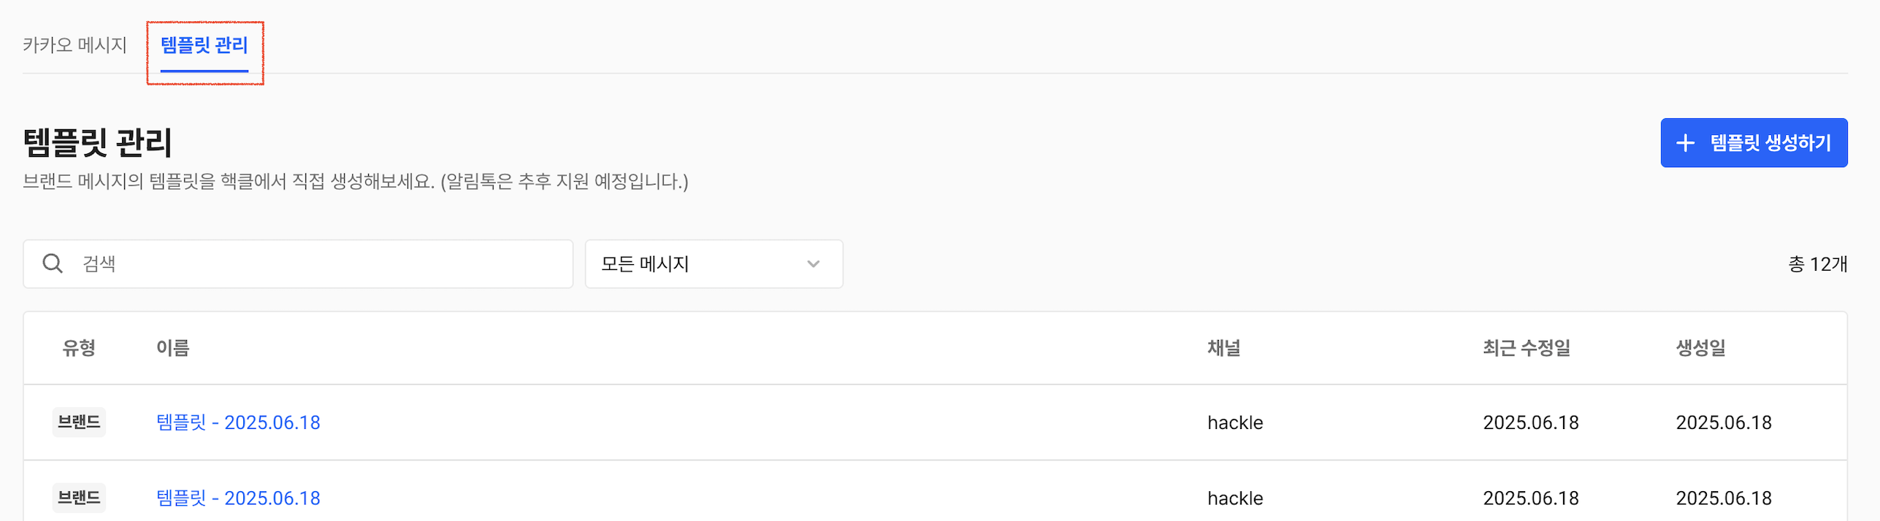Screen dimensions: 1880x521
Task: Select the 템플릿 관리 tab
Action: click(x=205, y=45)
